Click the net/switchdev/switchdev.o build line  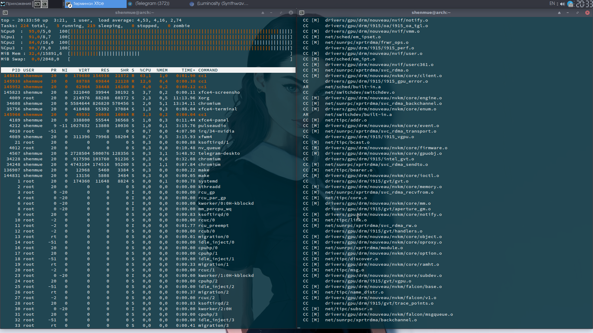349,92
